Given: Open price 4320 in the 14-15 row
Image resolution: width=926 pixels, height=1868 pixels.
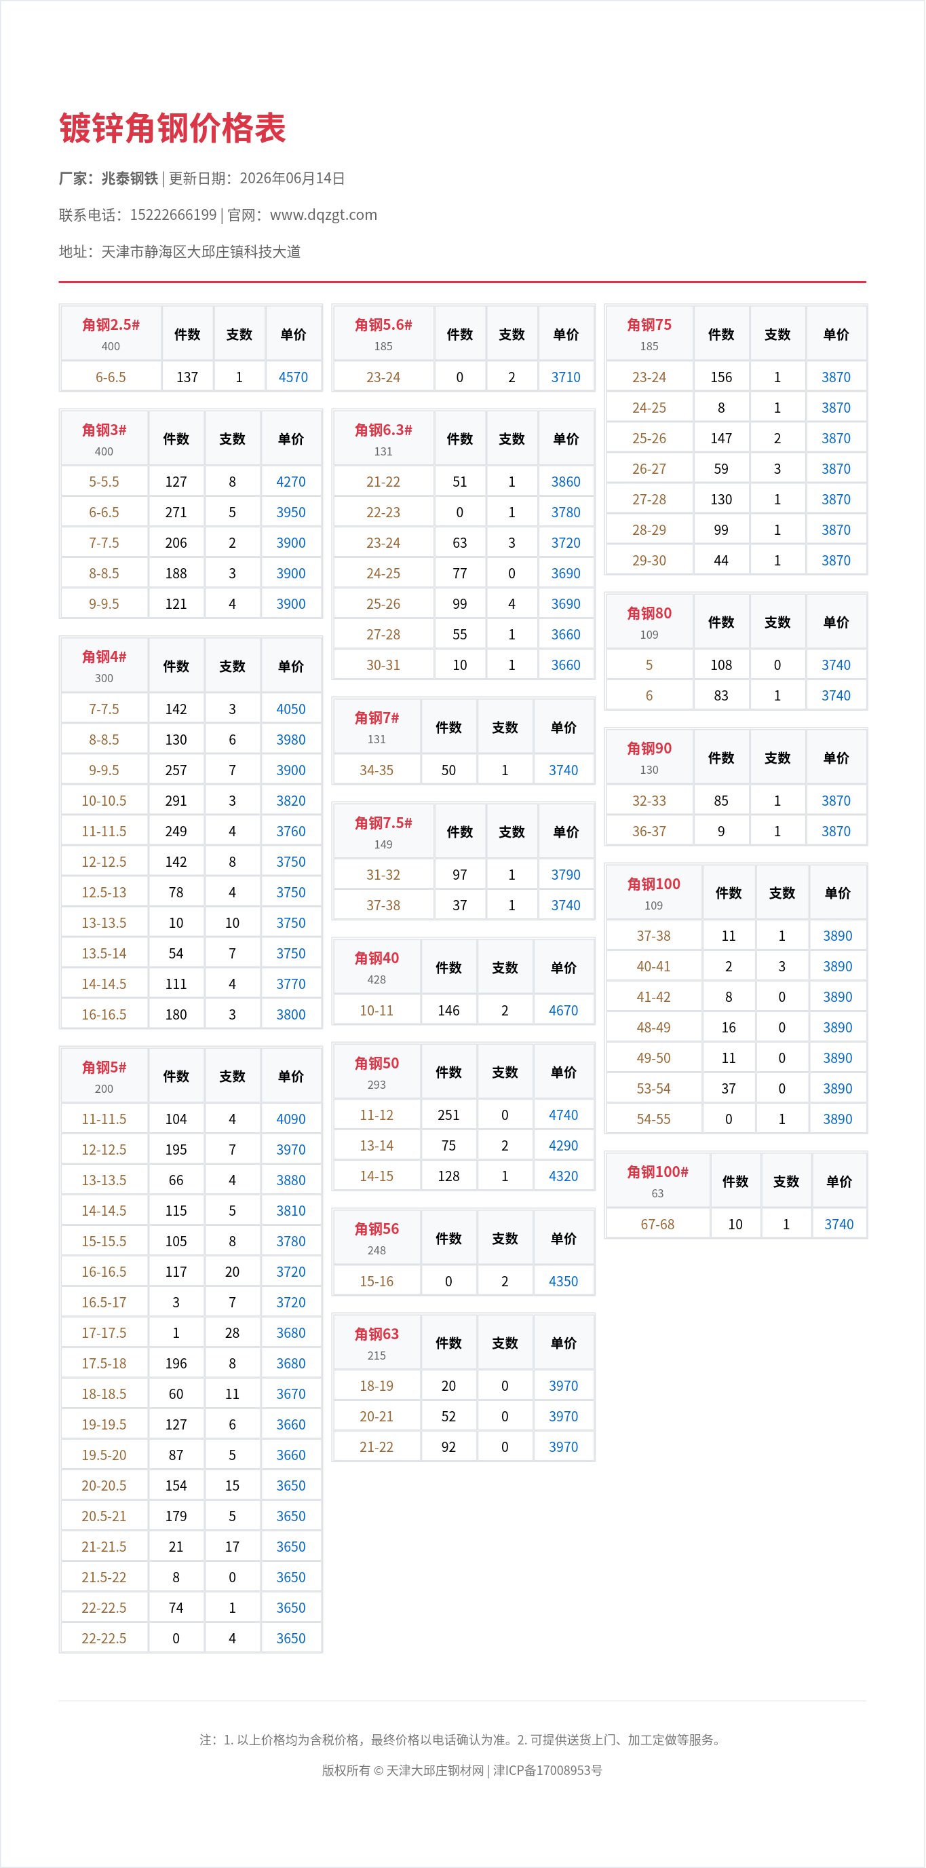Looking at the screenshot, I should 564,1176.
